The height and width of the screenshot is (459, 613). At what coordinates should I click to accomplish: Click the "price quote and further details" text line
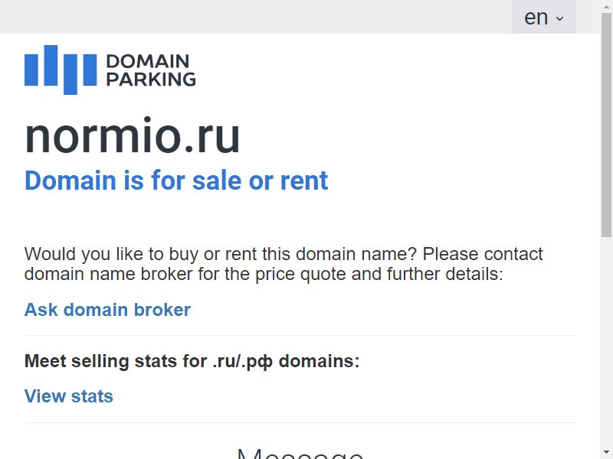tap(264, 274)
